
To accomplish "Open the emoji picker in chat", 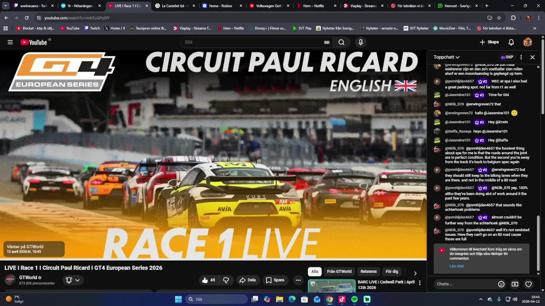I will click(x=501, y=284).
